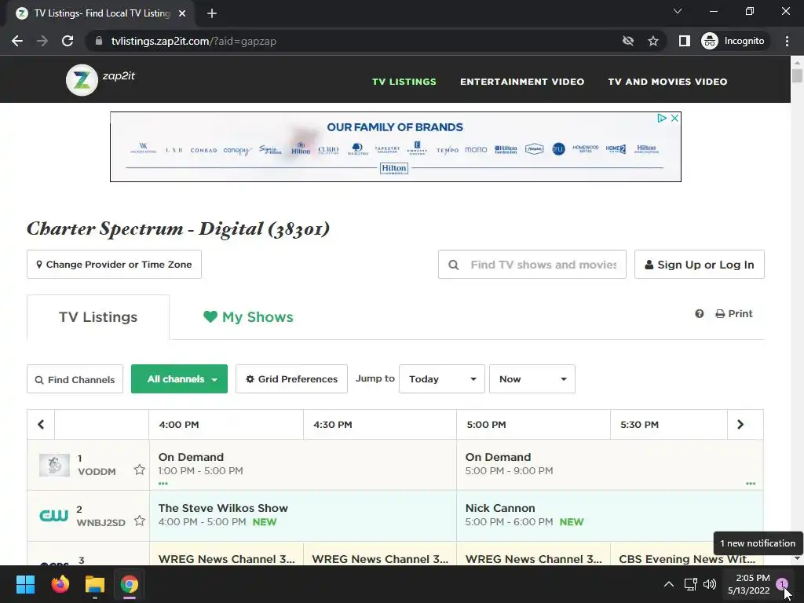Open the notification center badge
The width and height of the screenshot is (804, 603).
tap(782, 584)
